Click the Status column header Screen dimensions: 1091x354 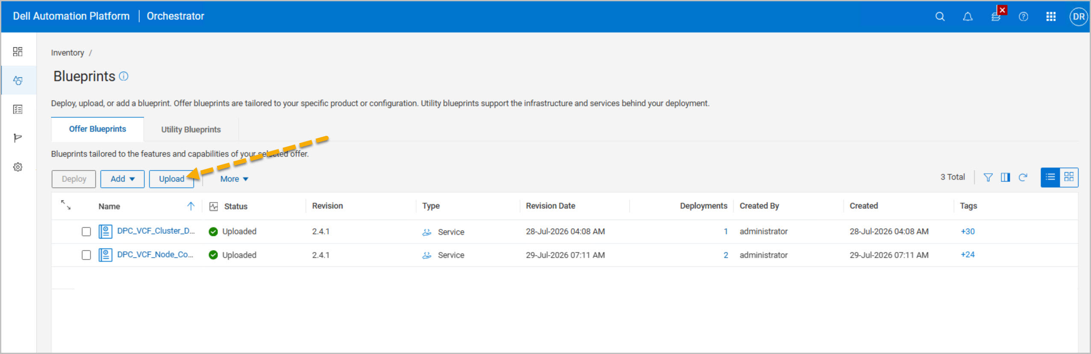235,206
